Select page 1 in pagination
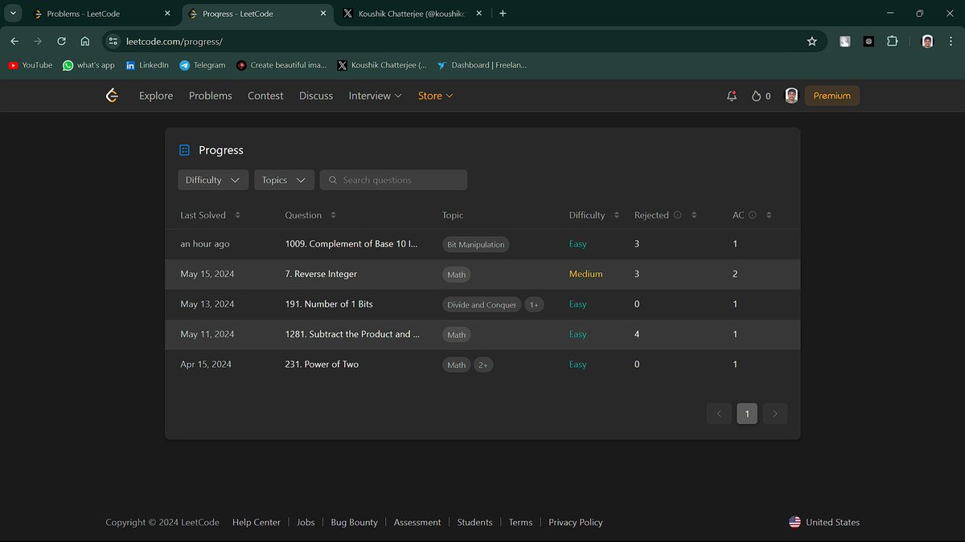 (747, 414)
